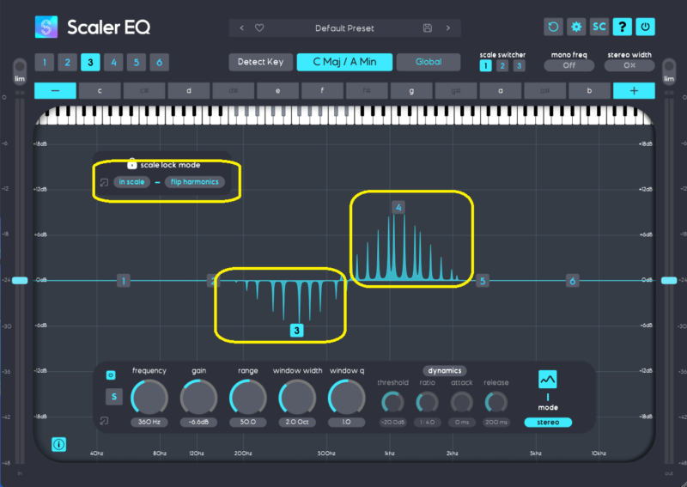Image resolution: width=687 pixels, height=487 pixels.
Task: Click the info icon at bottom left
Action: [x=59, y=444]
